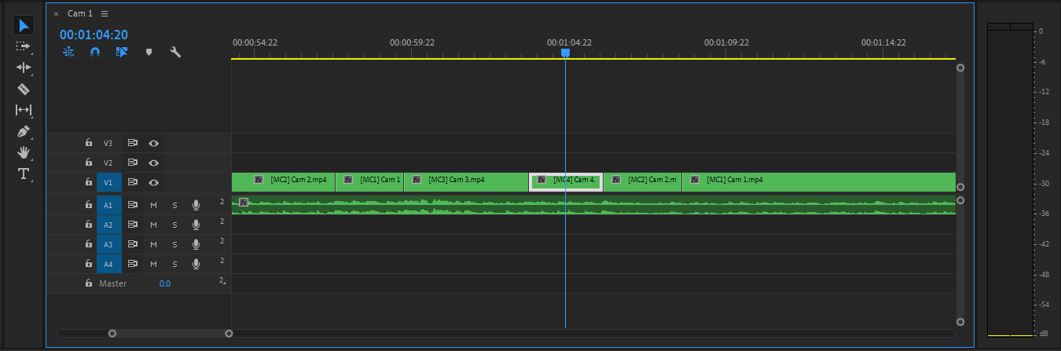
Task: Toggle track lock for V2
Action: [x=89, y=163]
